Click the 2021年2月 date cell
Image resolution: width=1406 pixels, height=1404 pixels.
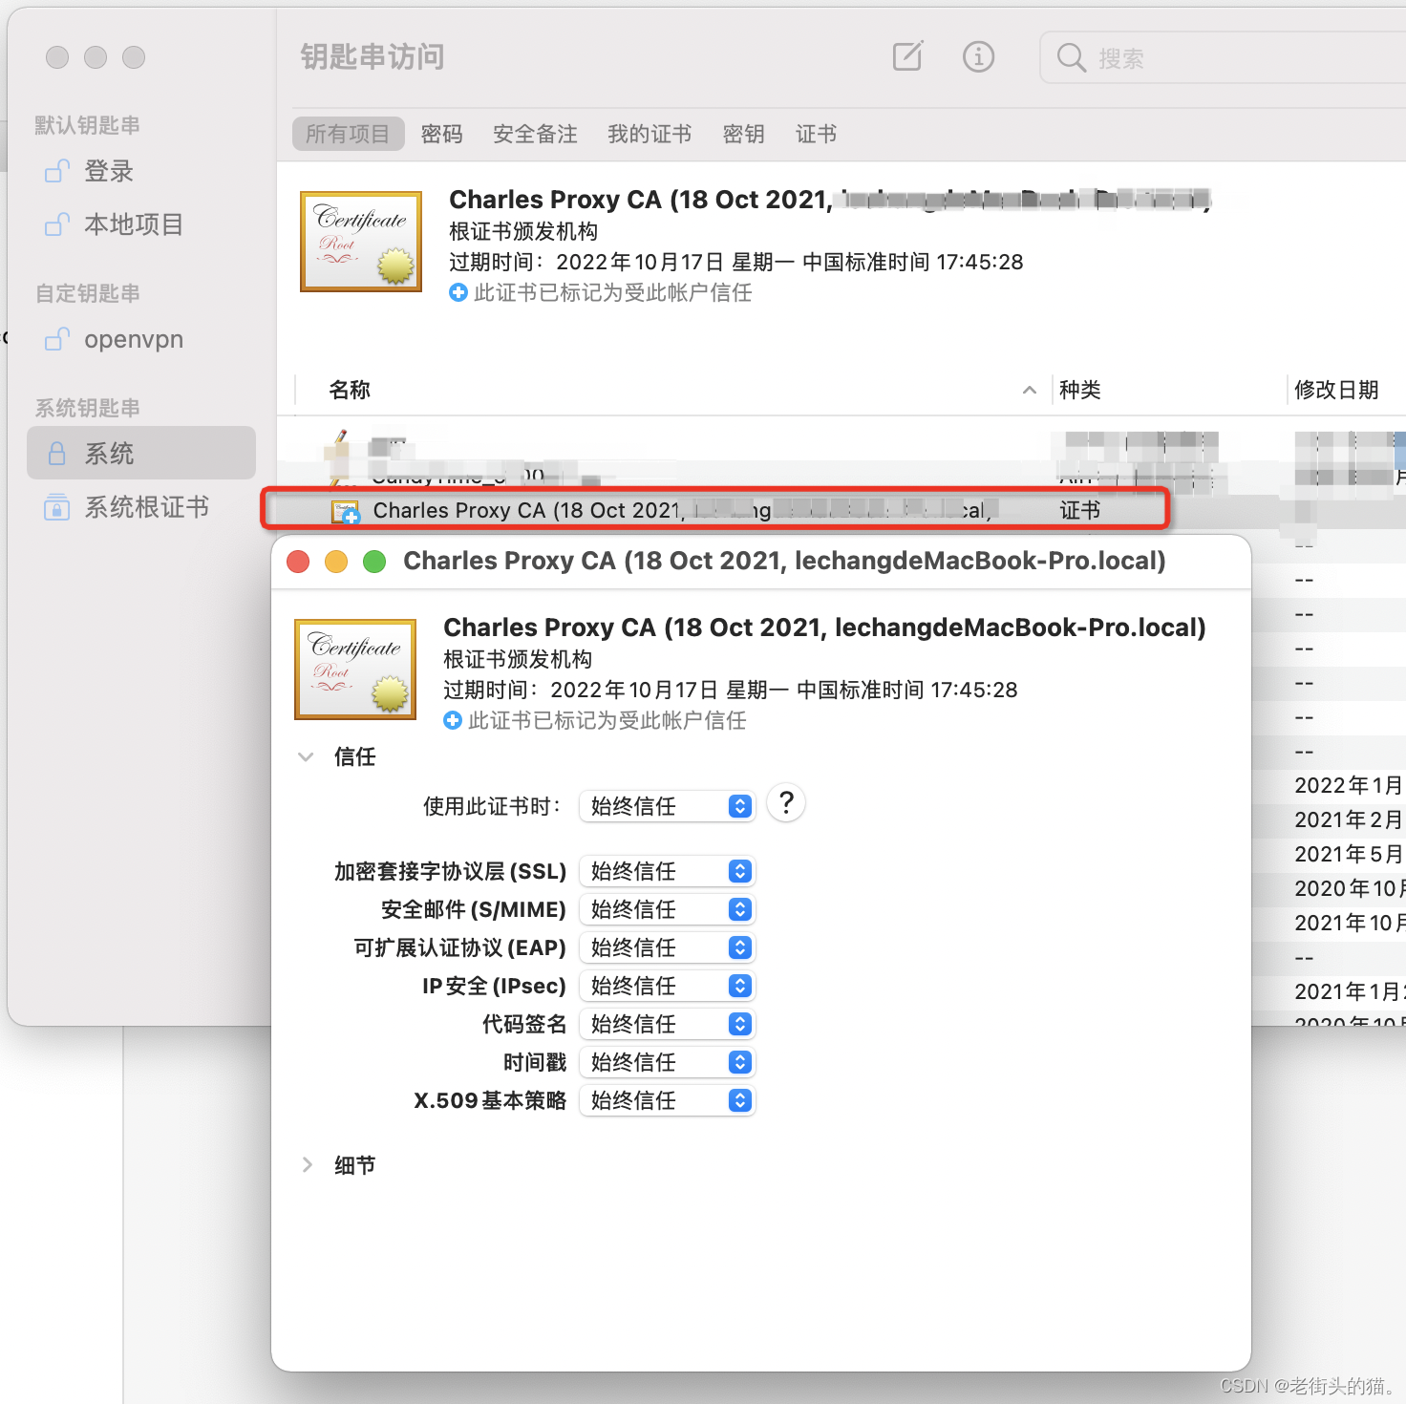pyautogui.click(x=1349, y=819)
